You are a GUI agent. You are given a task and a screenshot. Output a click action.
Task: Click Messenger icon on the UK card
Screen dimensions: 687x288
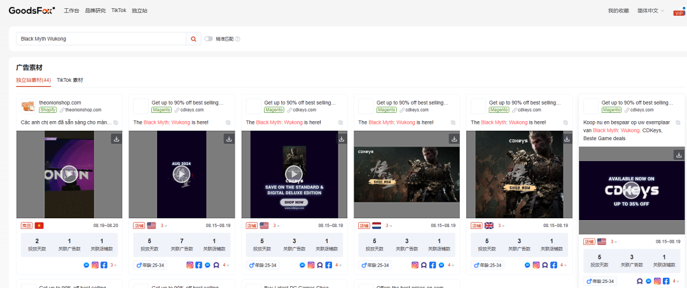click(x=527, y=265)
